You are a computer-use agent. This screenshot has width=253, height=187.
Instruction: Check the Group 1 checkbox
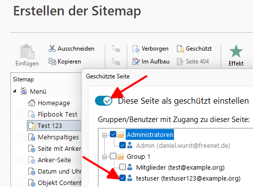click(113, 156)
